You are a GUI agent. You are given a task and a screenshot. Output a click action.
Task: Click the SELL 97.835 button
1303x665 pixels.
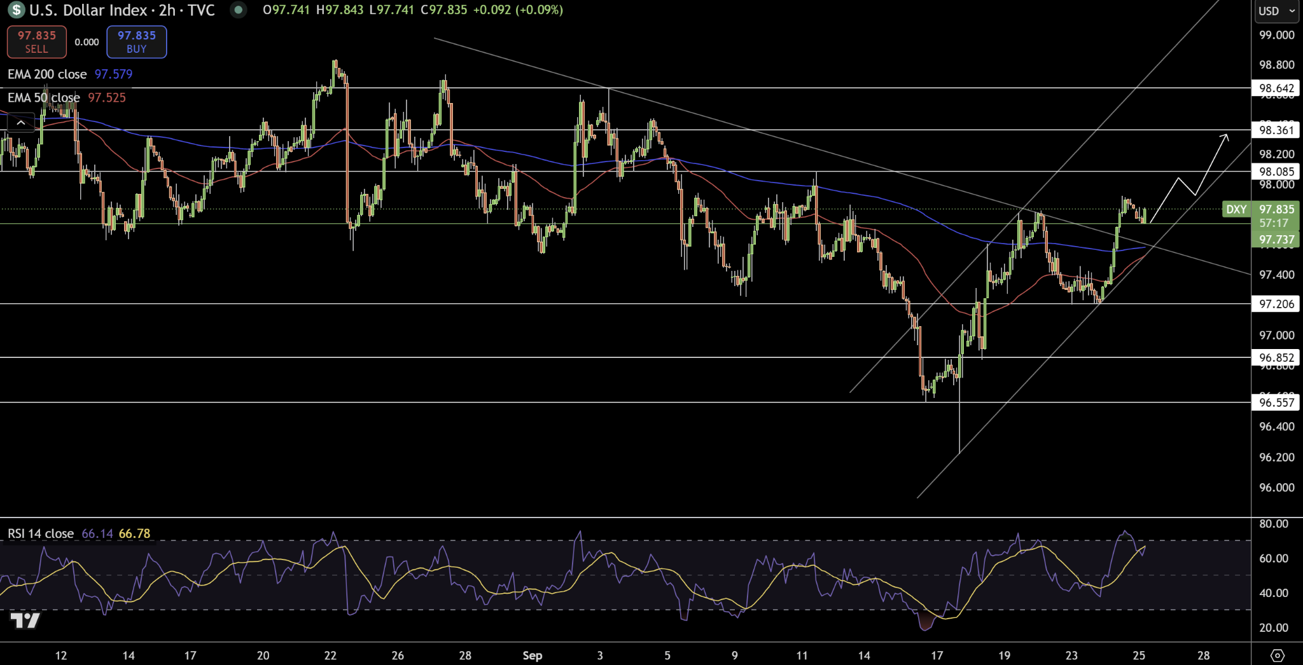(36, 42)
